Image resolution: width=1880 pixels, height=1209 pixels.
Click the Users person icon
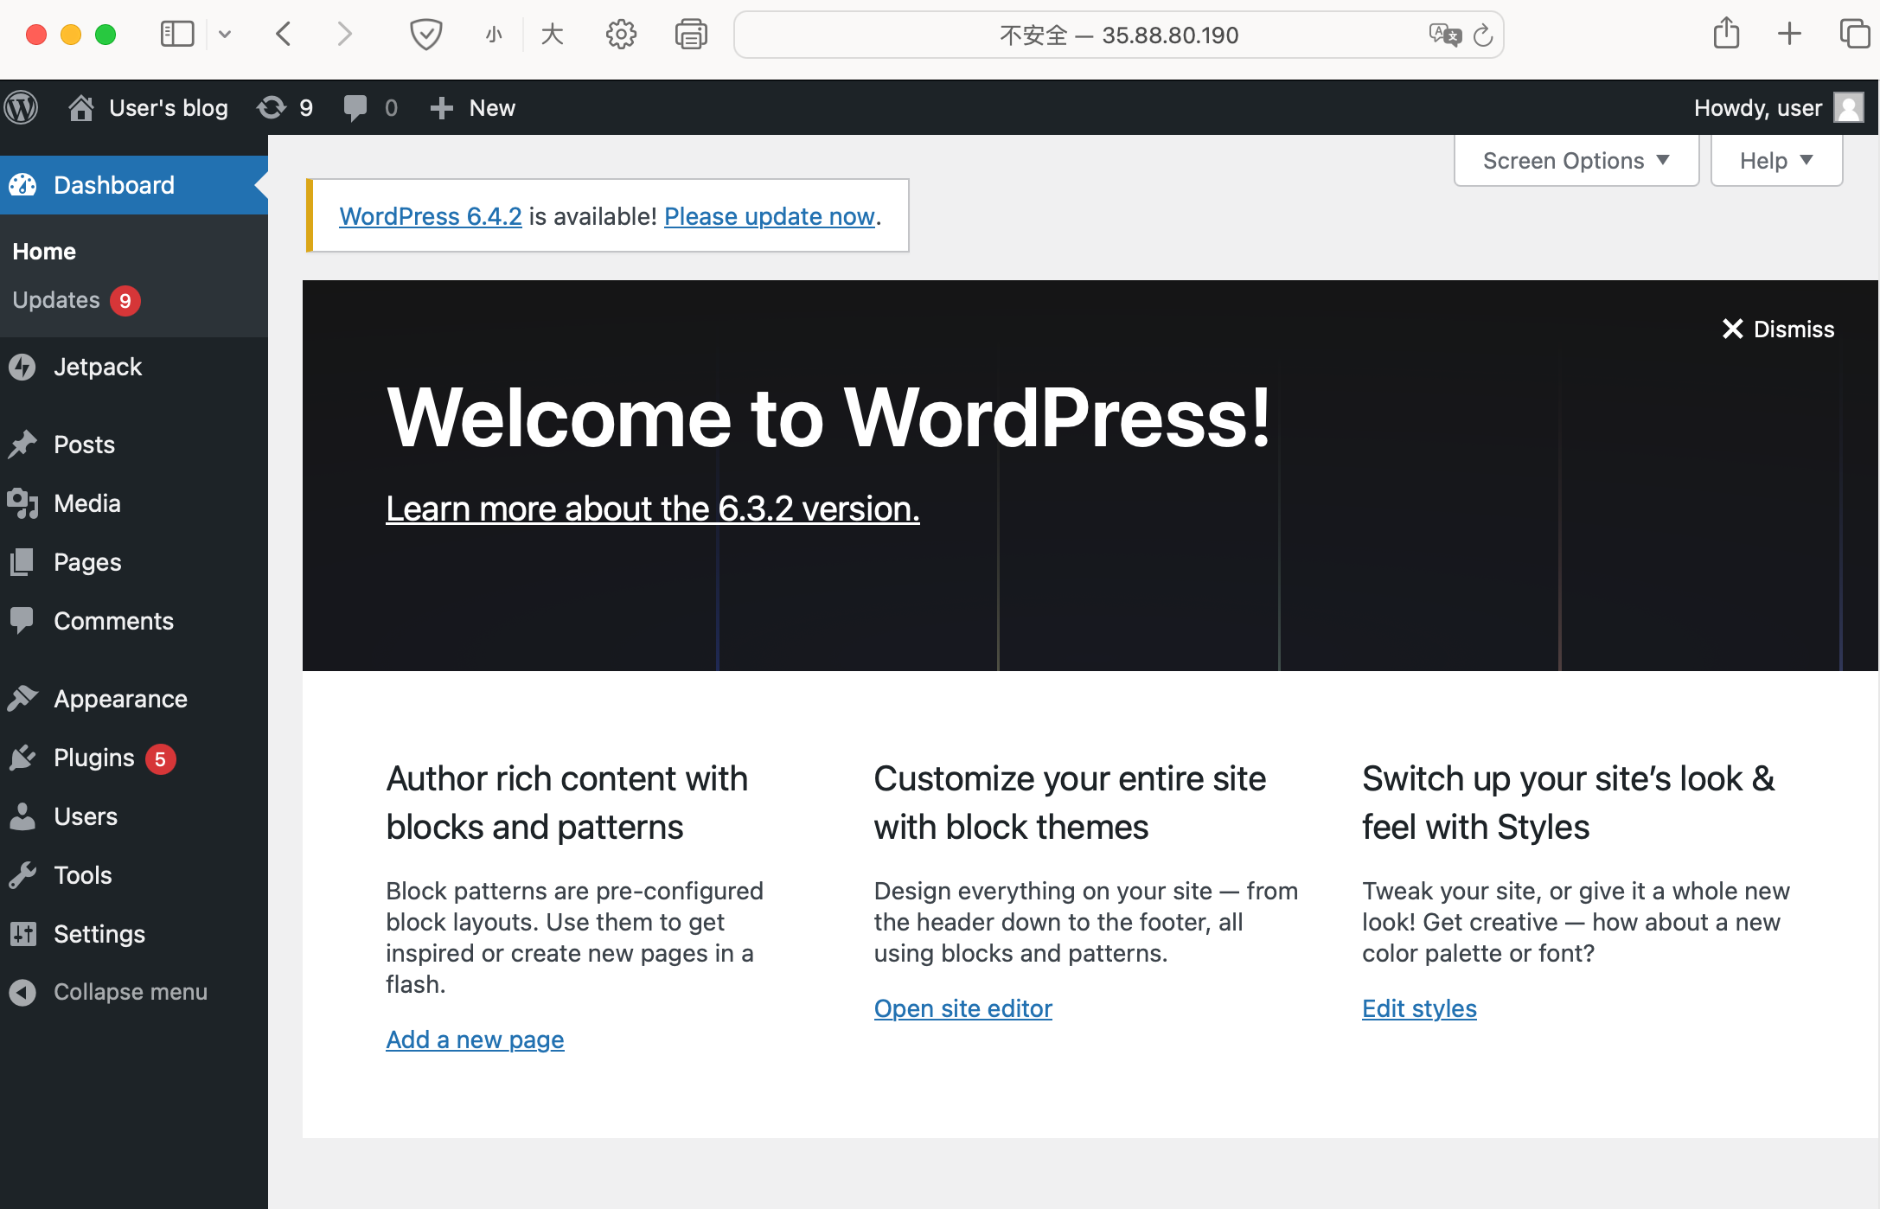point(22,816)
